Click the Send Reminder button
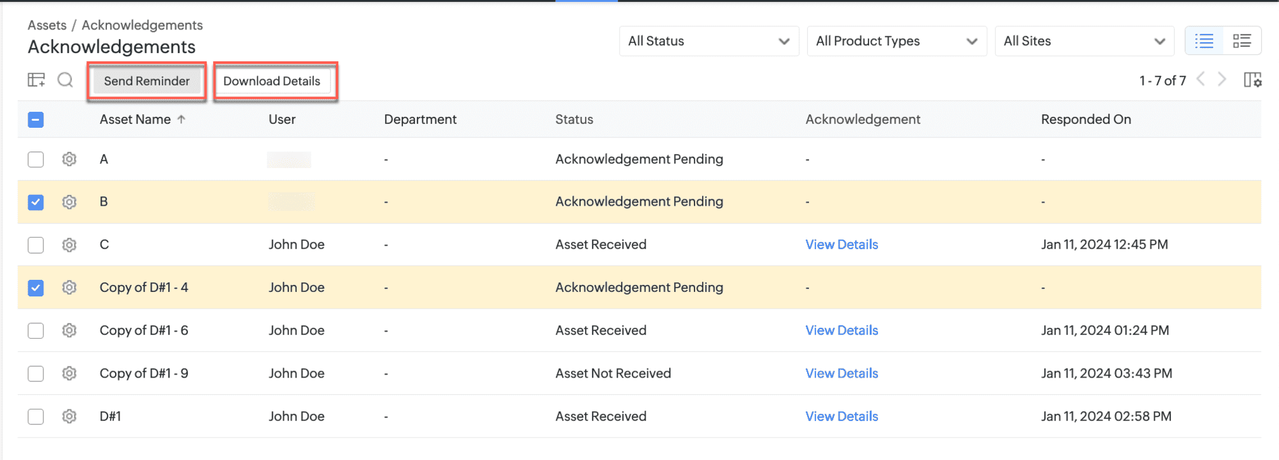The width and height of the screenshot is (1279, 460). (x=146, y=81)
